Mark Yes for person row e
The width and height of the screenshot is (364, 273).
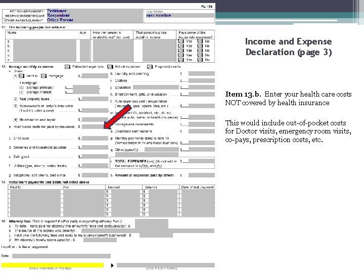181,60
